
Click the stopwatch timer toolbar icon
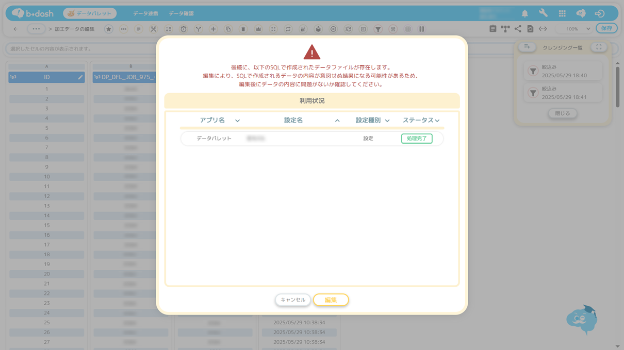point(183,29)
